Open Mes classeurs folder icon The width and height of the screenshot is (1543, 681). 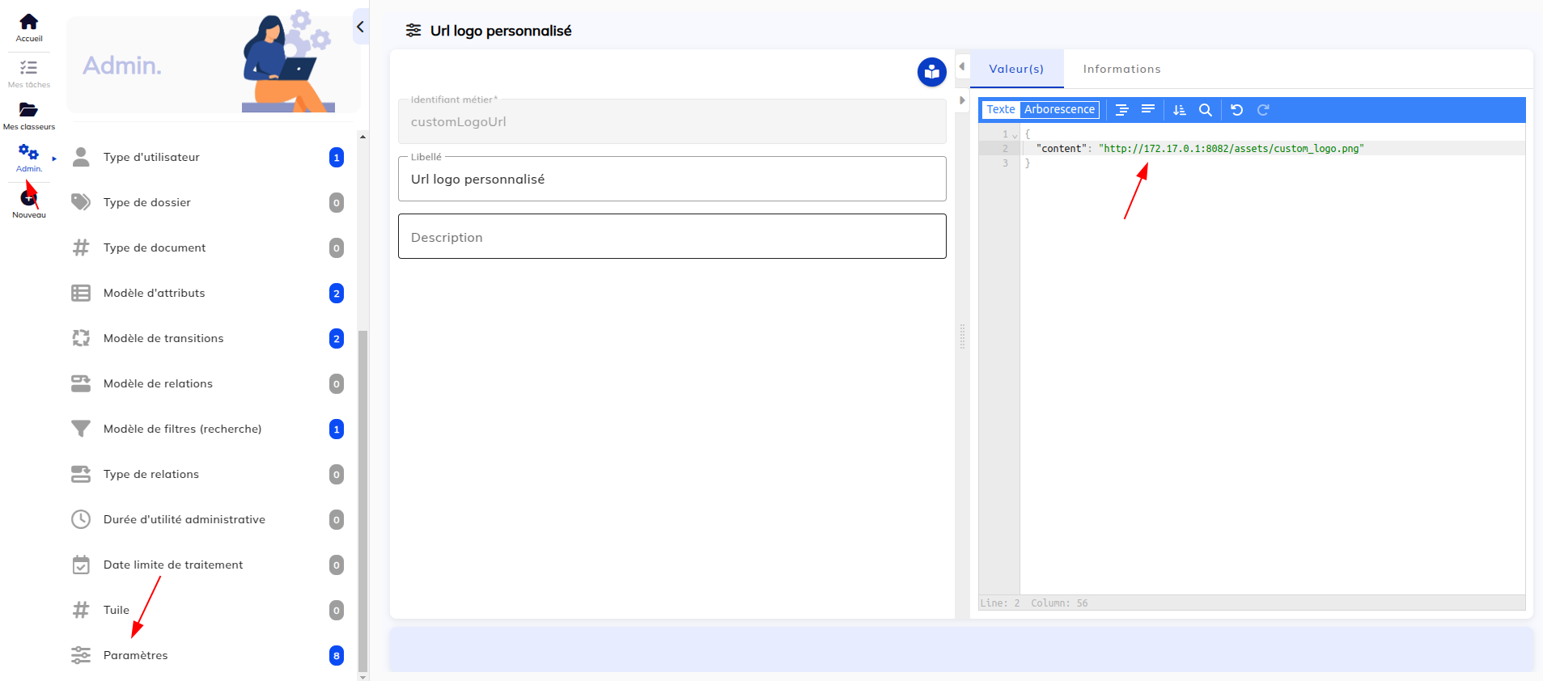click(28, 110)
